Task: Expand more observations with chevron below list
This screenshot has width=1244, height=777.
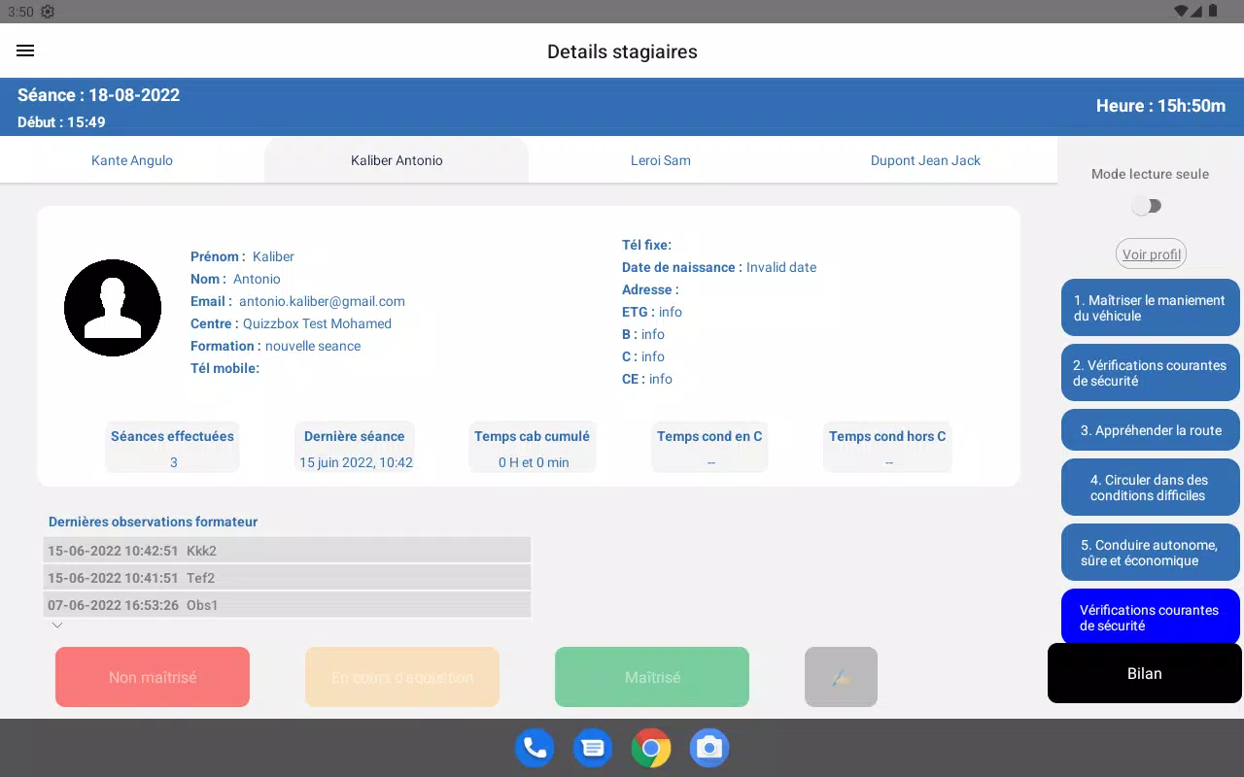Action: coord(57,625)
